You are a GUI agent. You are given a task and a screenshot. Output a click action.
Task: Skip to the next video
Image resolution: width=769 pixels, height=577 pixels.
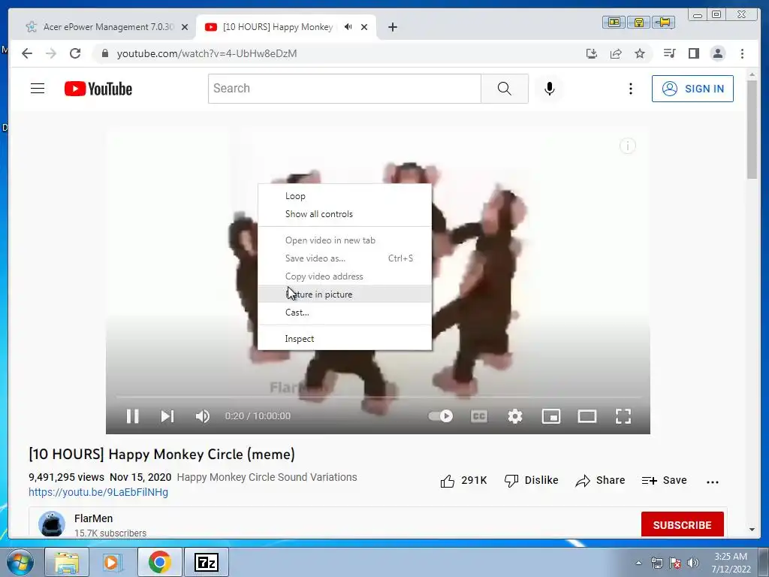click(x=167, y=416)
